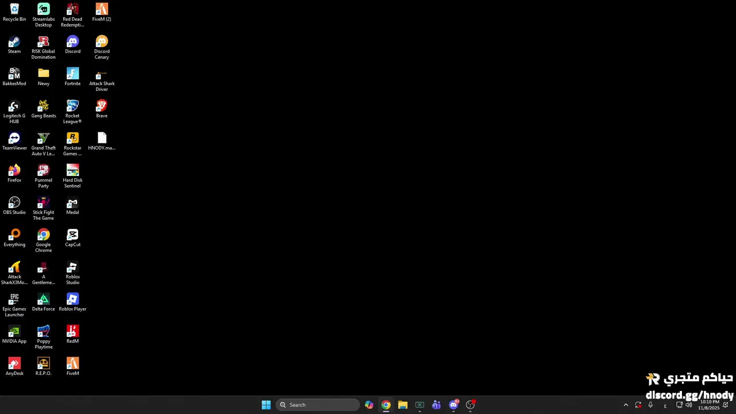
Task: Select the Stick Fight The Game icon
Action: point(43,208)
